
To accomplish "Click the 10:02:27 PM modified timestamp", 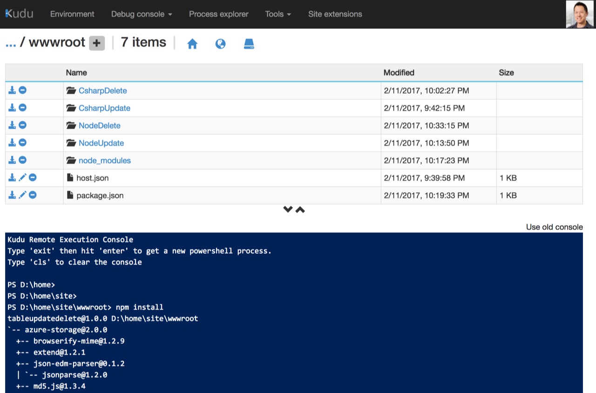I will pos(426,90).
